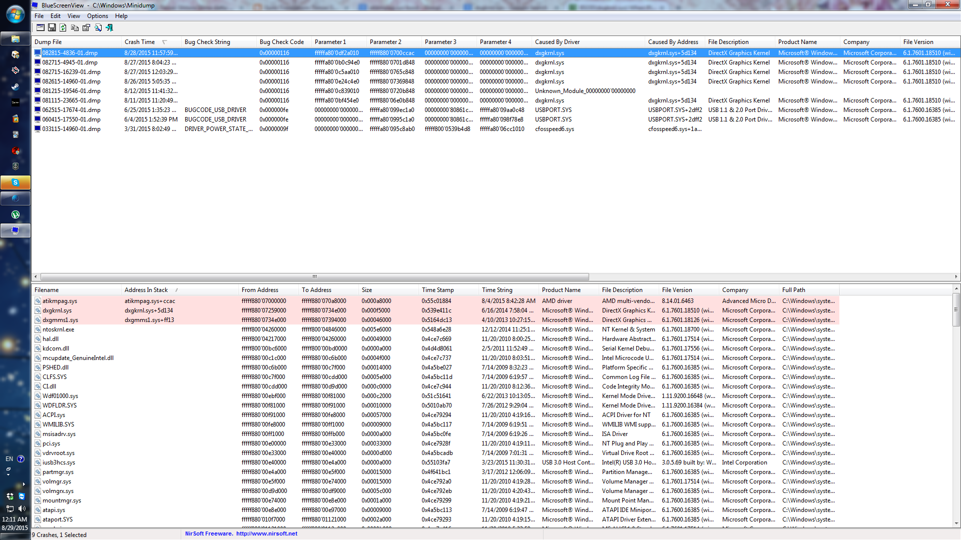Click the DRIVER_POWER_STATE_ bug check string cell

(218, 129)
